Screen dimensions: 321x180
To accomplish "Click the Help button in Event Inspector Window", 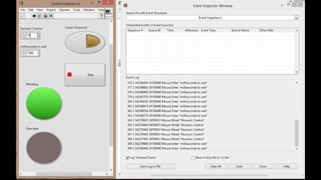I will [286, 166].
